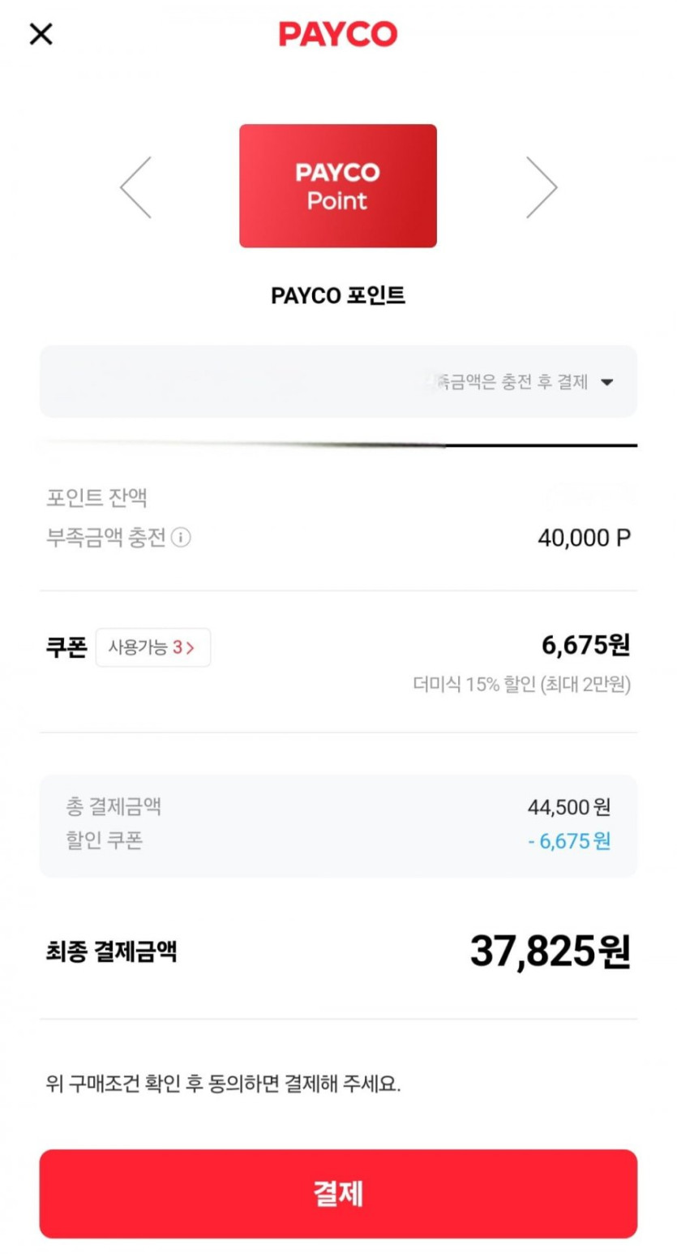Click the 40,000 P charge amount
Screen dimensions: 677x1254
(584, 537)
